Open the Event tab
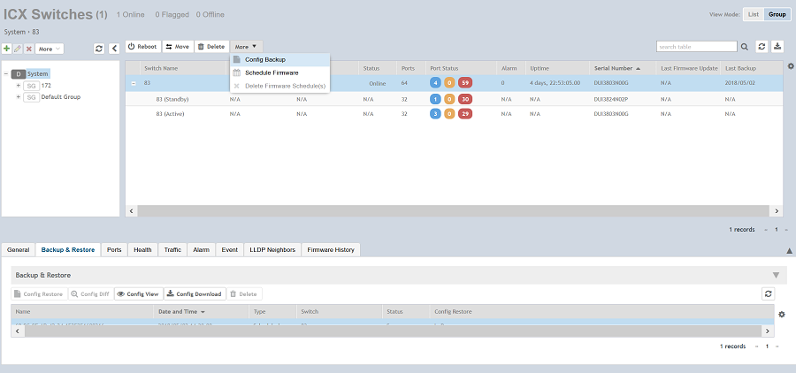The image size is (796, 373). (x=229, y=249)
